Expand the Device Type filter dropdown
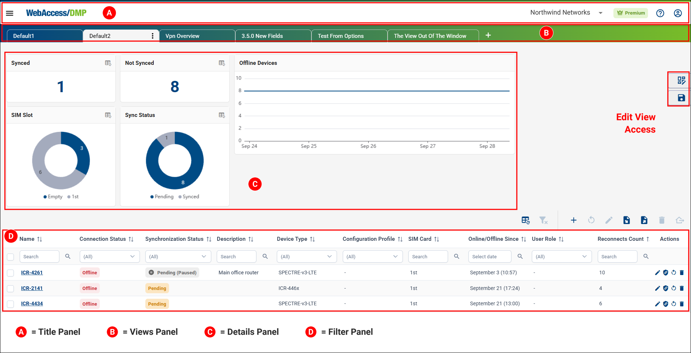This screenshot has height=353, width=691. click(307, 256)
